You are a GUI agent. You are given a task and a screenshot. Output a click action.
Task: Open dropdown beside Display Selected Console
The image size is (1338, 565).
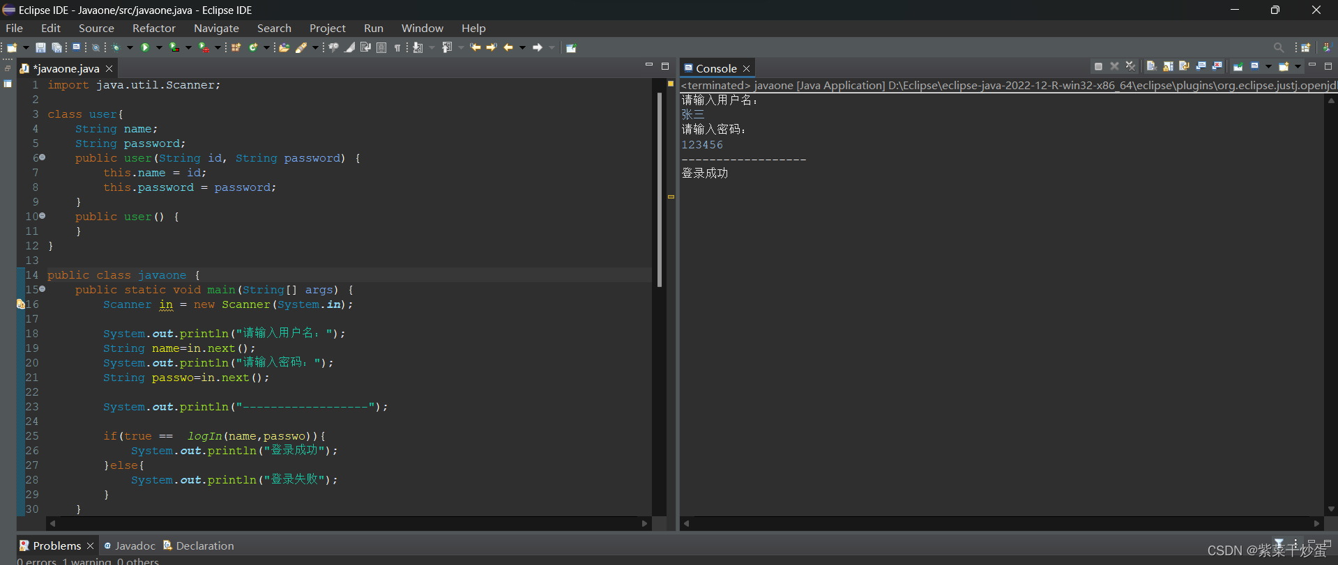(1268, 66)
